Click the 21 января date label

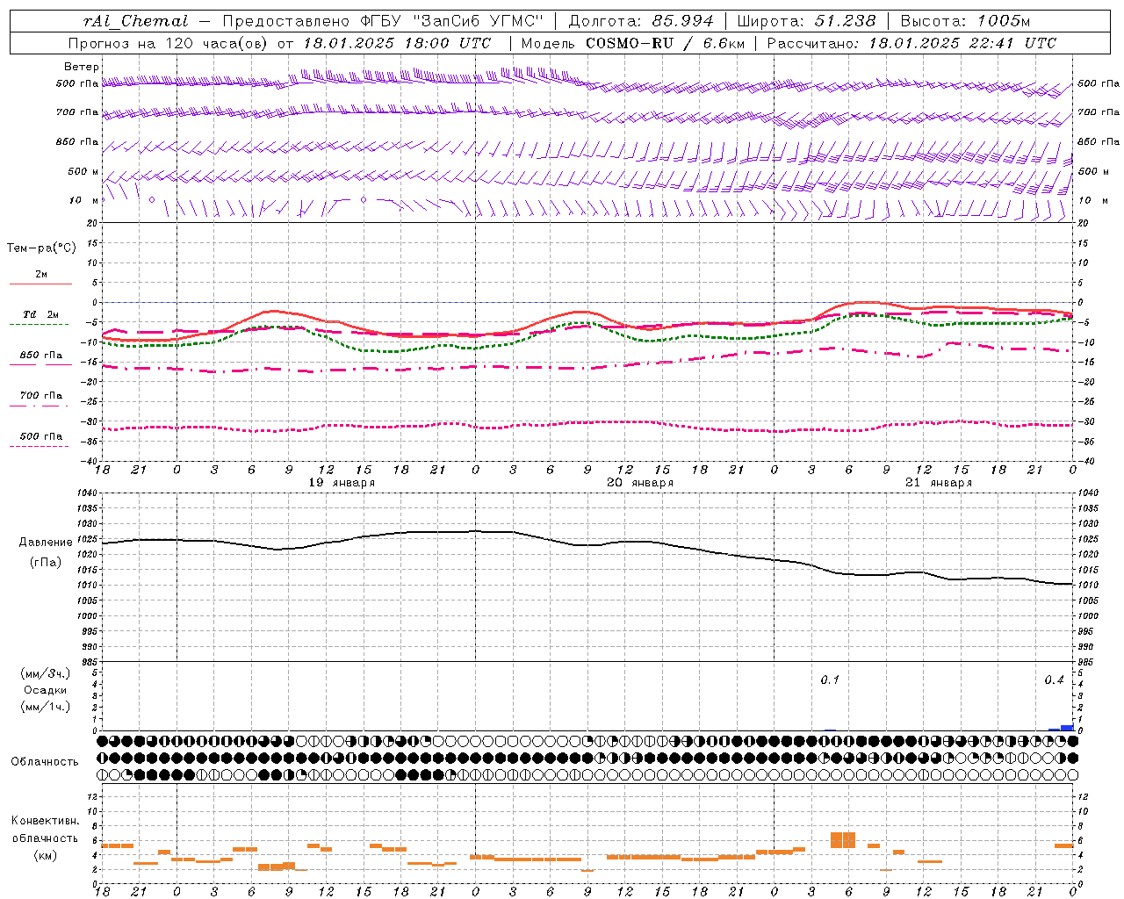939,483
